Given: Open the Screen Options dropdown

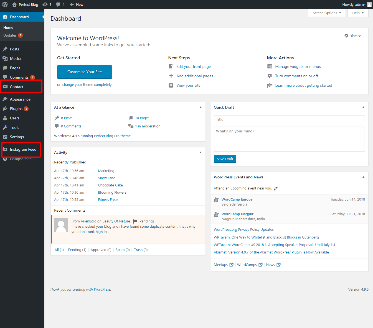Looking at the screenshot, I should coord(327,13).
